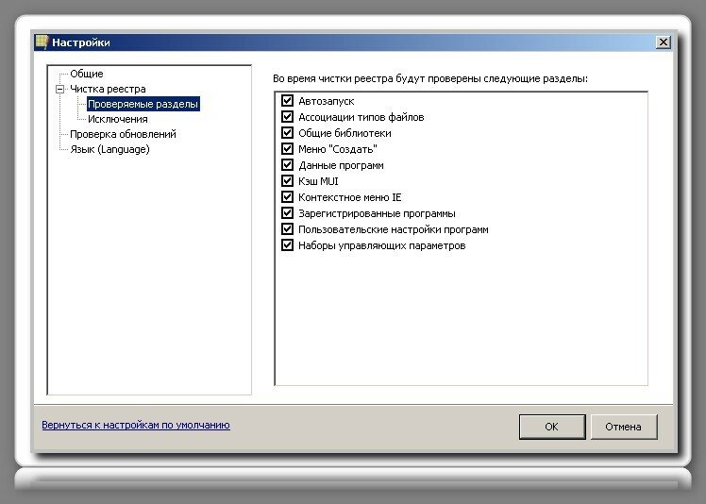Uncheck the Зарегистрированные программы checkbox
This screenshot has width=706, height=504.
[x=287, y=212]
